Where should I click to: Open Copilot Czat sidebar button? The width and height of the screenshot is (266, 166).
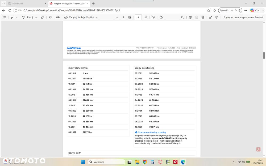(255, 10)
